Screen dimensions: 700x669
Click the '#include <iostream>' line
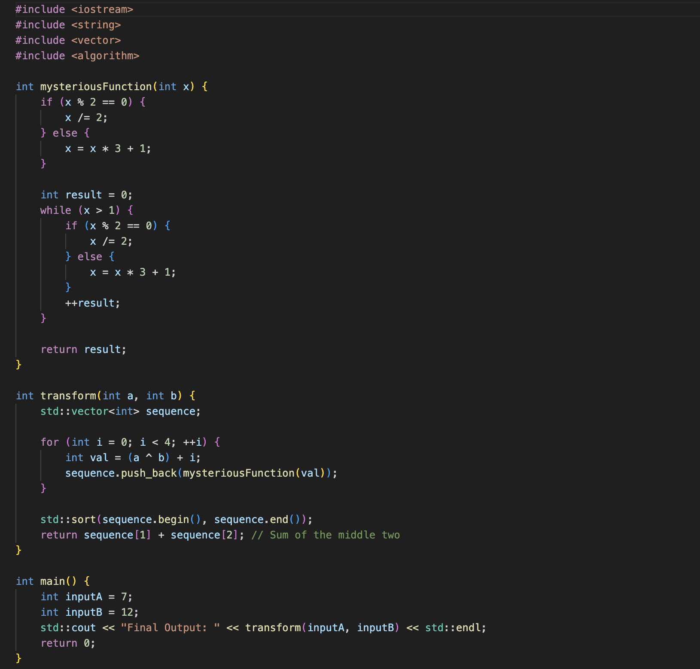click(x=74, y=9)
